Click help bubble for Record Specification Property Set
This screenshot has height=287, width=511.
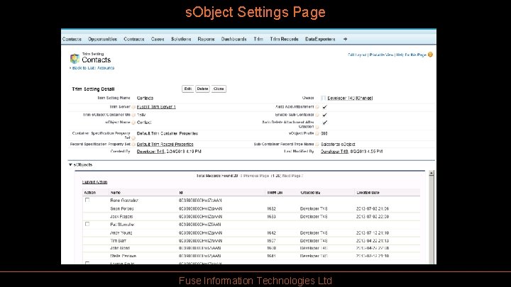pos(133,144)
